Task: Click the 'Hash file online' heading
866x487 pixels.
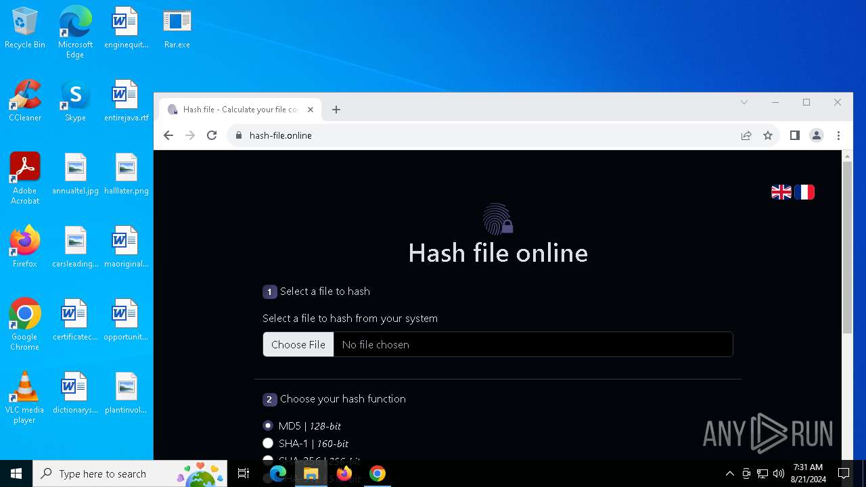Action: pyautogui.click(x=498, y=253)
